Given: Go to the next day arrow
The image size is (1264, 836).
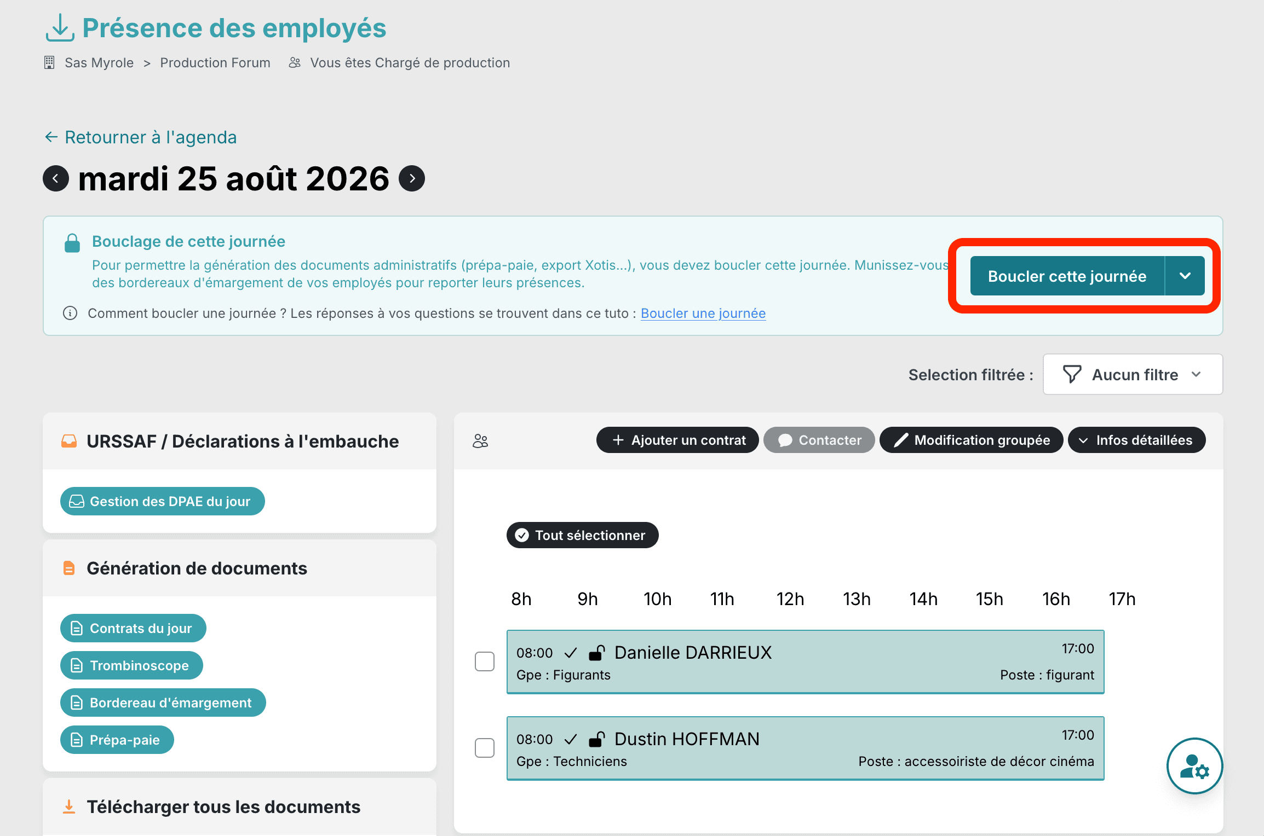Looking at the screenshot, I should [x=412, y=178].
